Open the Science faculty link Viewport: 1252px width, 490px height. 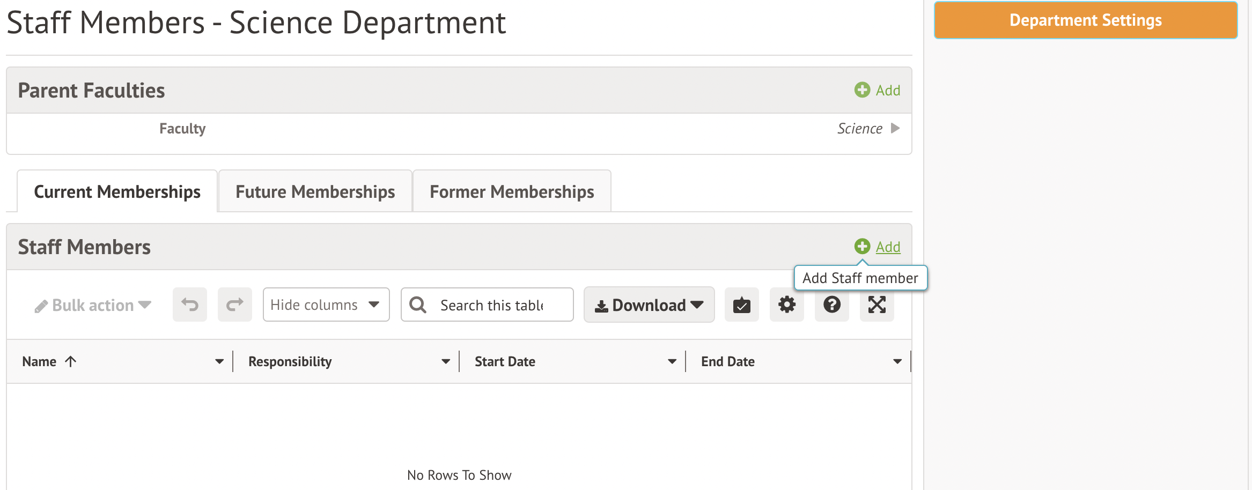[859, 129]
